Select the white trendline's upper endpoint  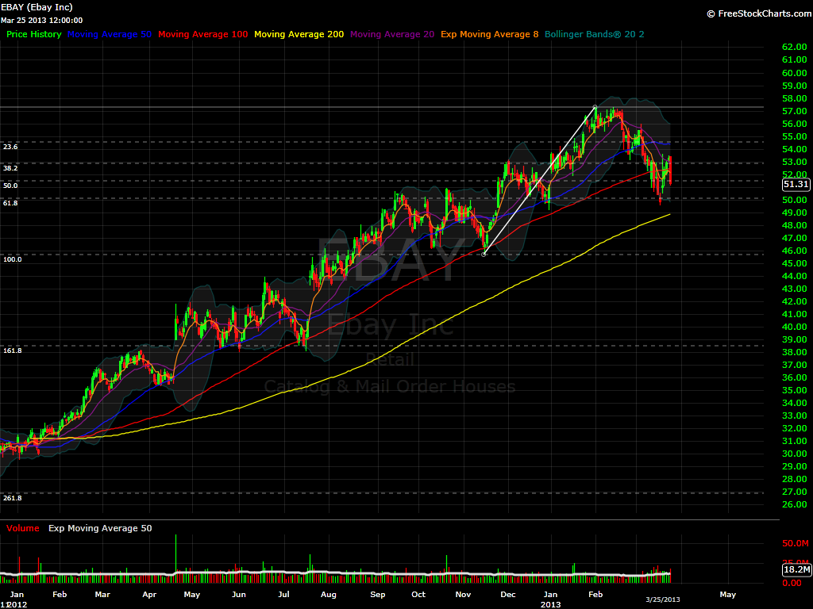point(595,107)
